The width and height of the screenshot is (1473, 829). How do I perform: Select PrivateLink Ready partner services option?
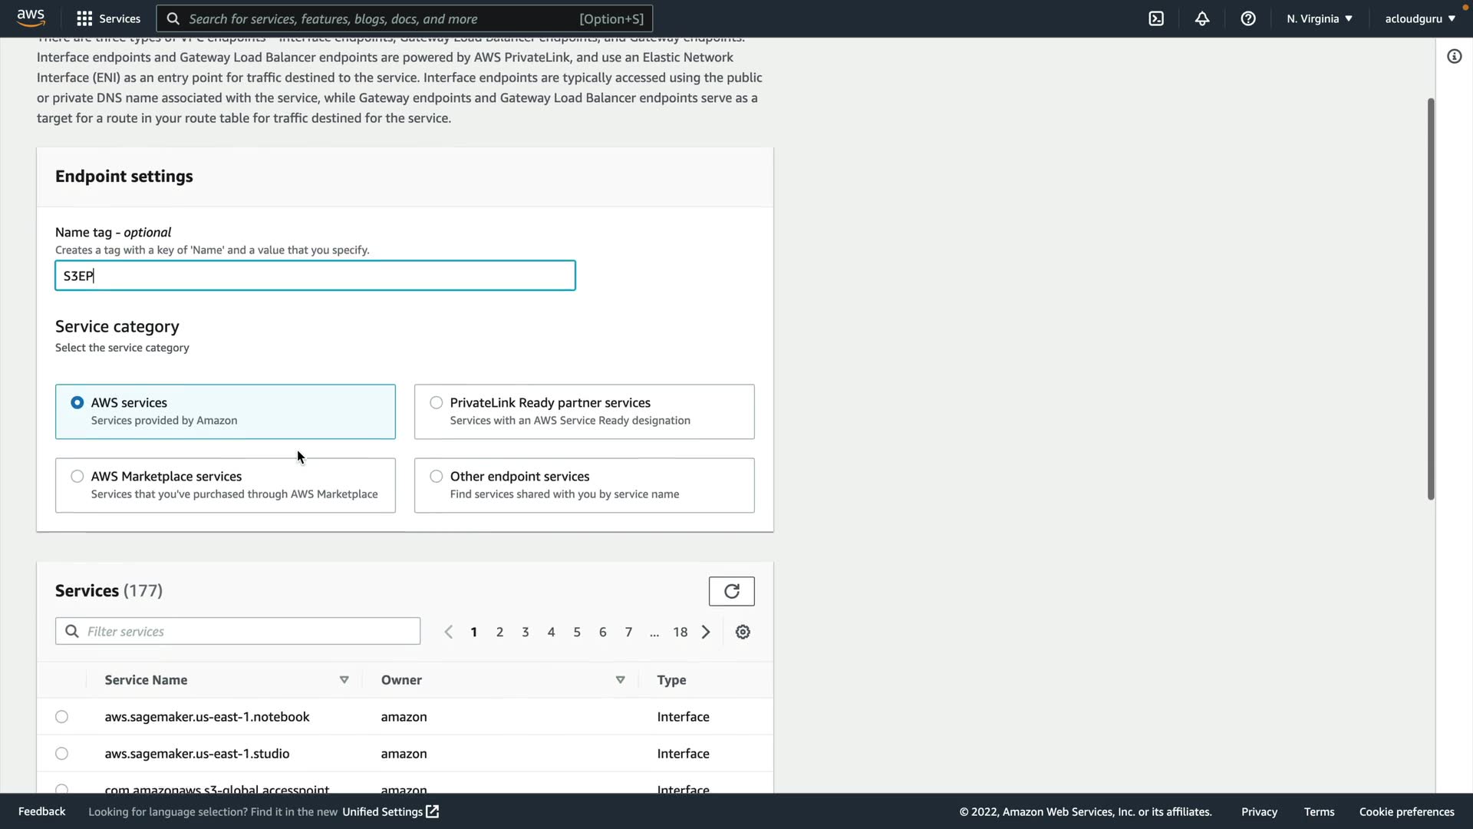(x=437, y=403)
